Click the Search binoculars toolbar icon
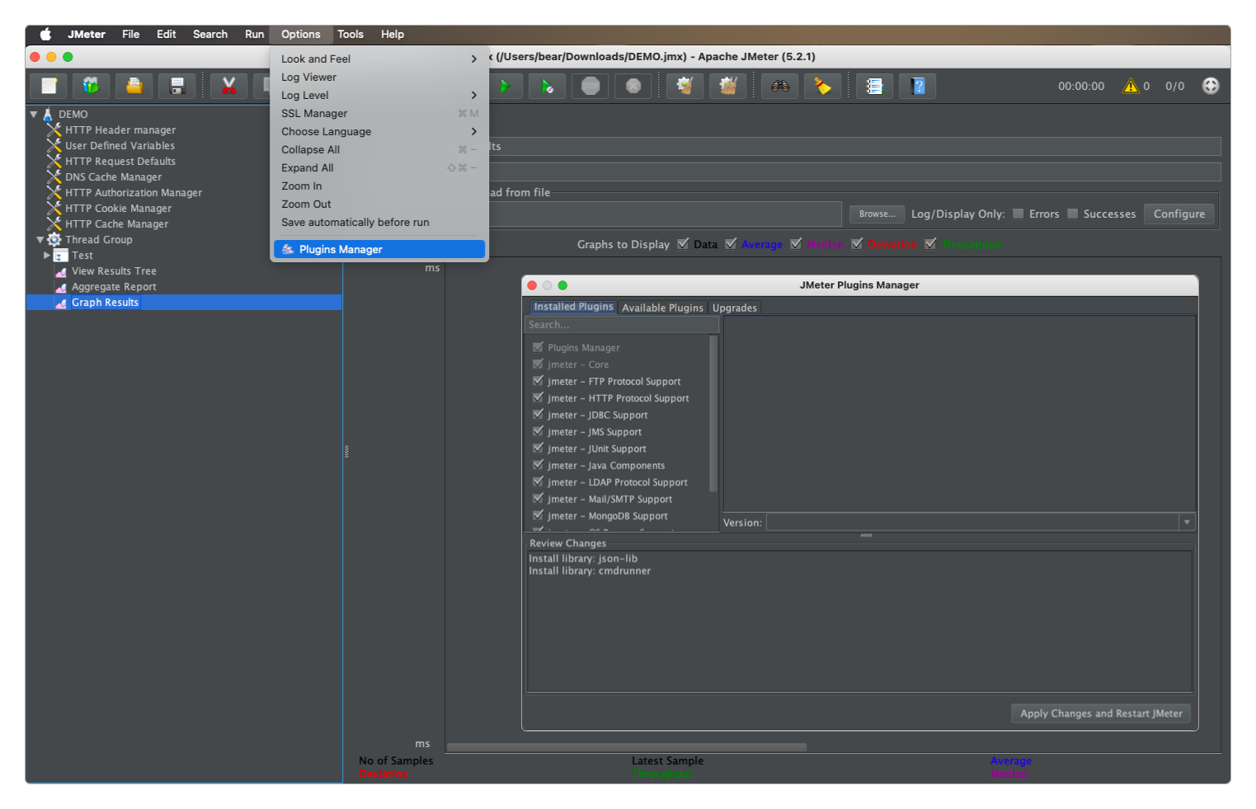Screen dimensions: 1256x809 (x=779, y=86)
